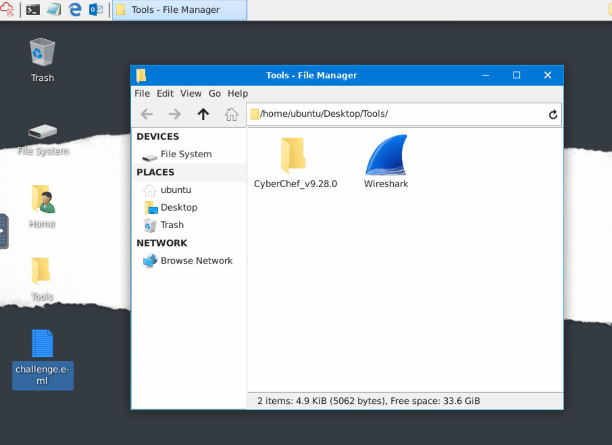This screenshot has width=612, height=445.
Task: Open the Edit menu
Action: pos(165,94)
